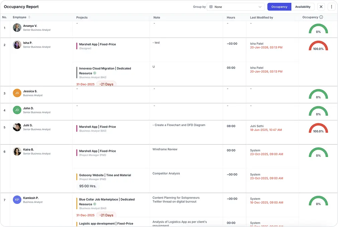Viewport: 338px width, 227px height.
Task: Click Kamlesh P.'s KP avatar
Action: click(17, 200)
